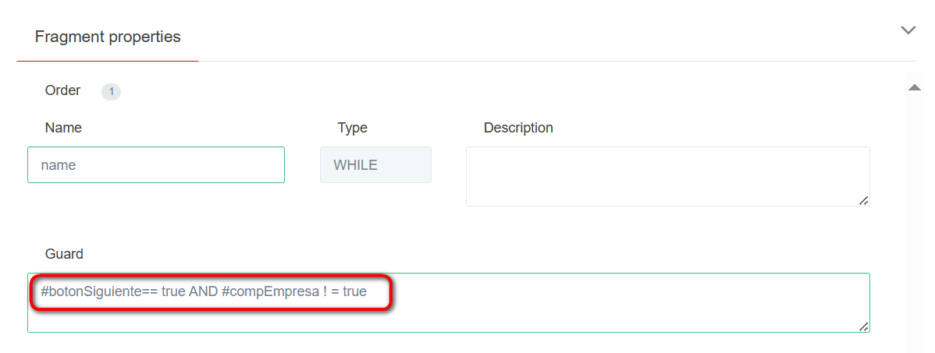This screenshot has width=935, height=353.
Task: Collapse the Fragment properties panel chevron
Action: pyautogui.click(x=908, y=30)
